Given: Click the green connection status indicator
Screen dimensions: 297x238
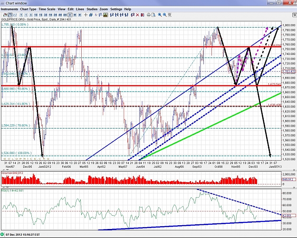Looking at the screenshot, I should tap(2, 234).
